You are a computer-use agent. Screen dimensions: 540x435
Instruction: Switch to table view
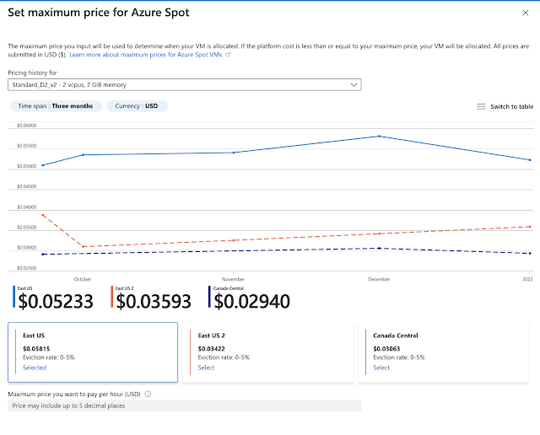(x=511, y=107)
